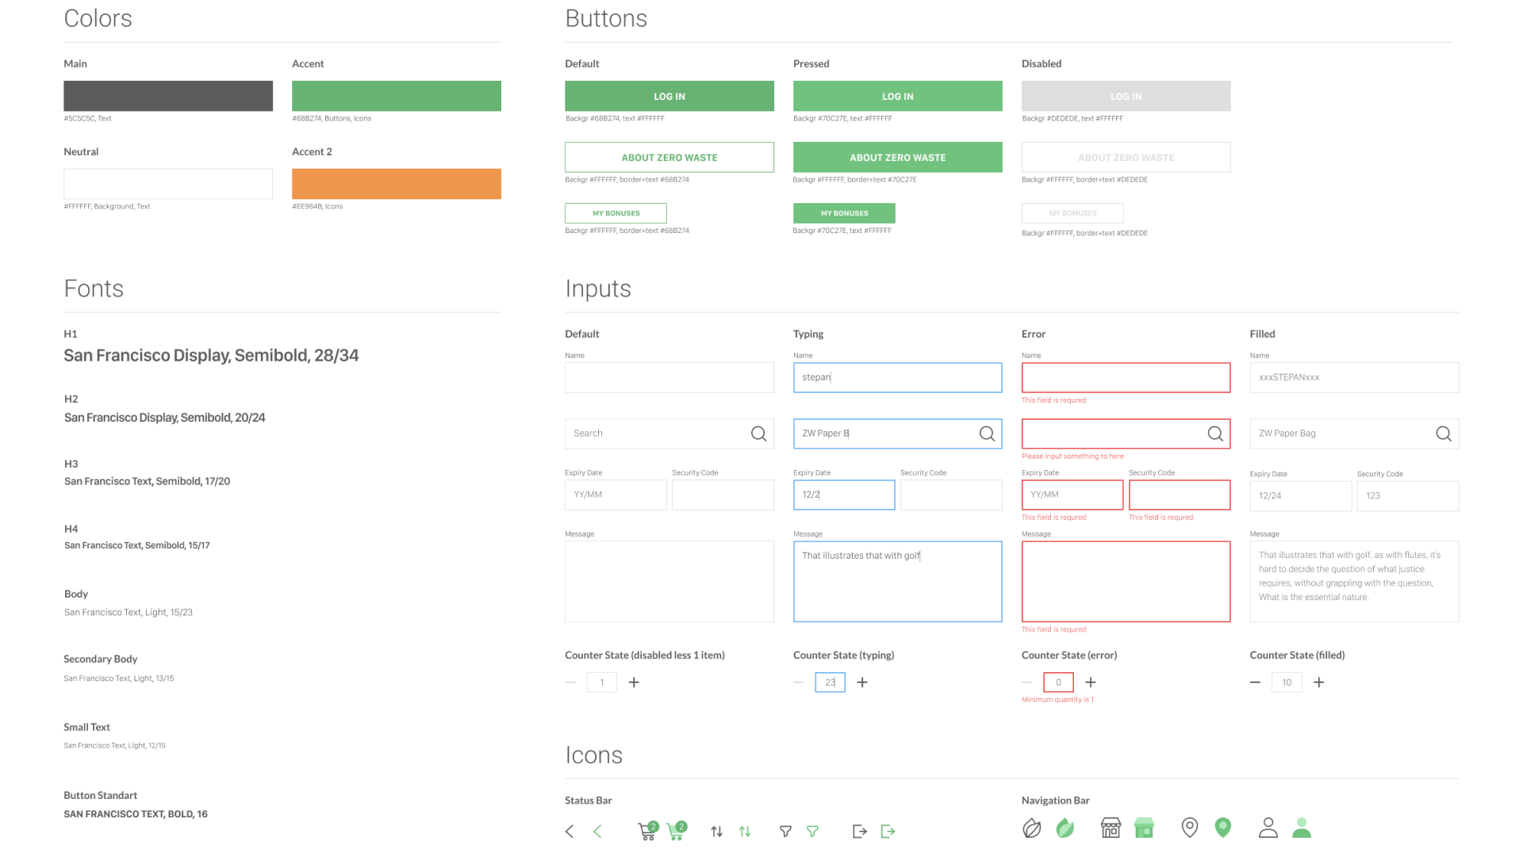Click plus on the filled counter

[x=1319, y=682]
